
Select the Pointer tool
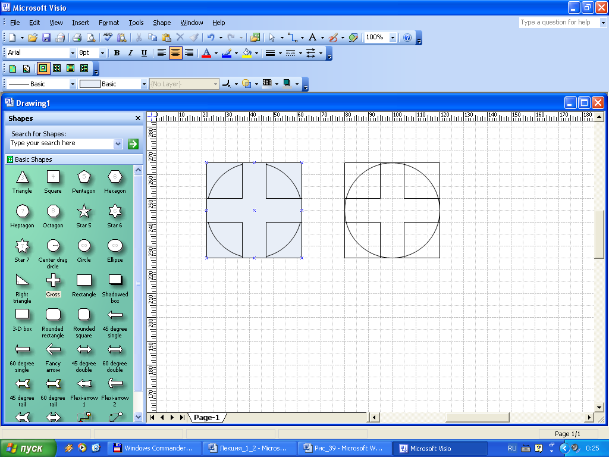click(x=272, y=37)
